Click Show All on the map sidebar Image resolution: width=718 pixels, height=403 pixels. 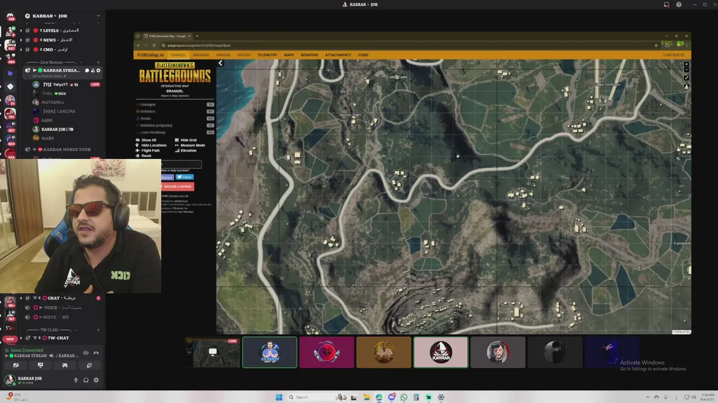[x=146, y=140]
